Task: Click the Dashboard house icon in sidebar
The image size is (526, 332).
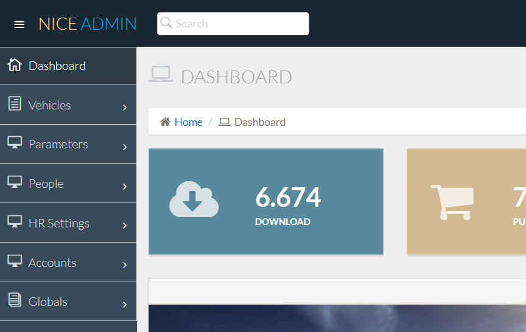Action: click(x=15, y=64)
